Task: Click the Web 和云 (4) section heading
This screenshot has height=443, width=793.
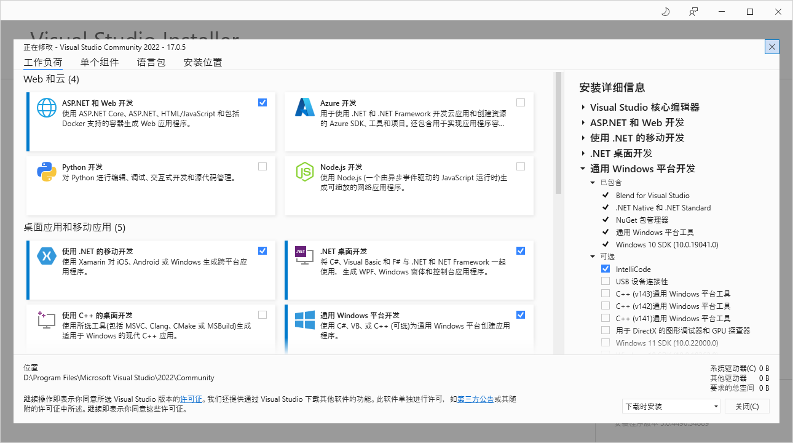Action: pos(51,79)
